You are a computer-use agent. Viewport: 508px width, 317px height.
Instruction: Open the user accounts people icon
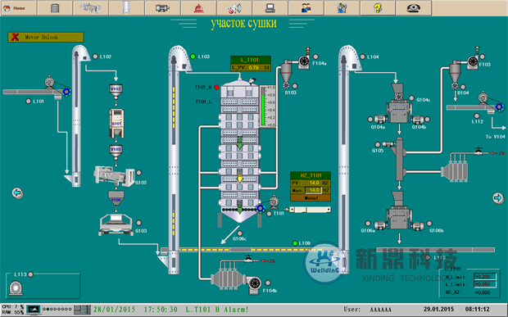(x=306, y=8)
